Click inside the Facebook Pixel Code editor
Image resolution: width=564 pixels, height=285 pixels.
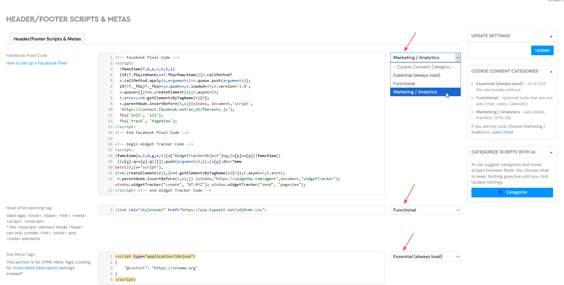coord(242,124)
